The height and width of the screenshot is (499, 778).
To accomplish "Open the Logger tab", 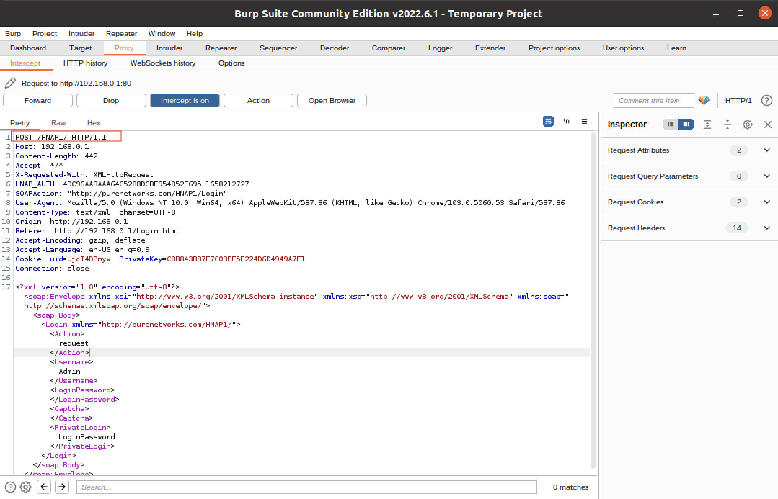I will [x=440, y=48].
